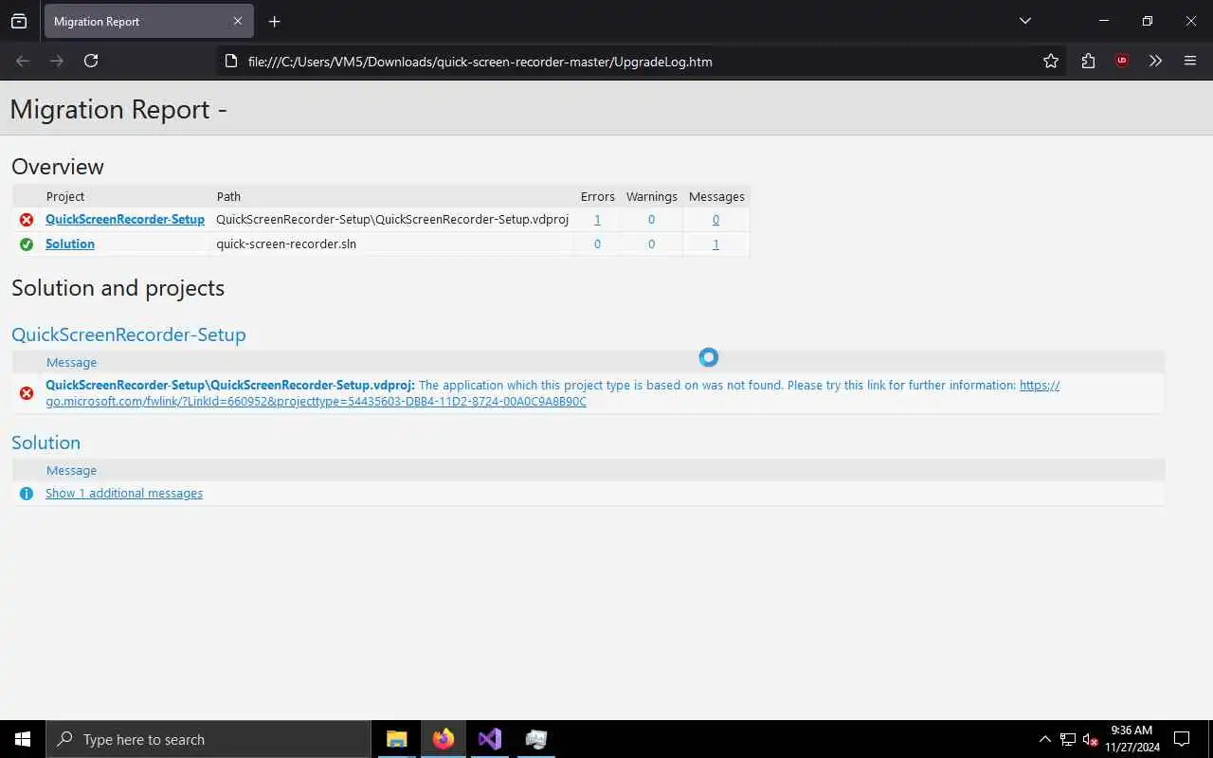Click Messages count 1 for Solution
This screenshot has width=1213, height=758.
click(715, 244)
